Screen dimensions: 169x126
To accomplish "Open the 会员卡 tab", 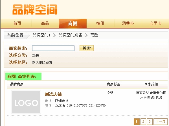I will click(155, 23).
